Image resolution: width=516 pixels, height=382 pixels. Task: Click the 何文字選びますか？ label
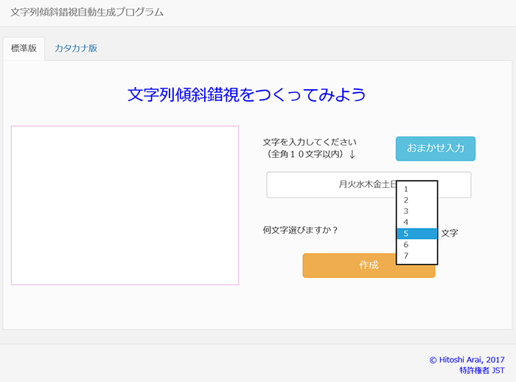(300, 230)
